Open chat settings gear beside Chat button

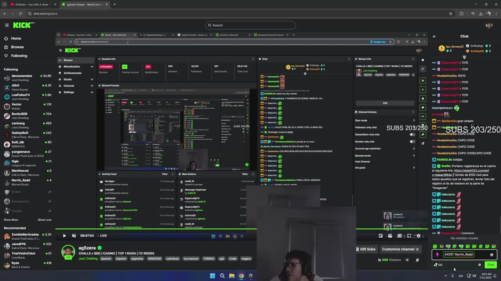479,265
